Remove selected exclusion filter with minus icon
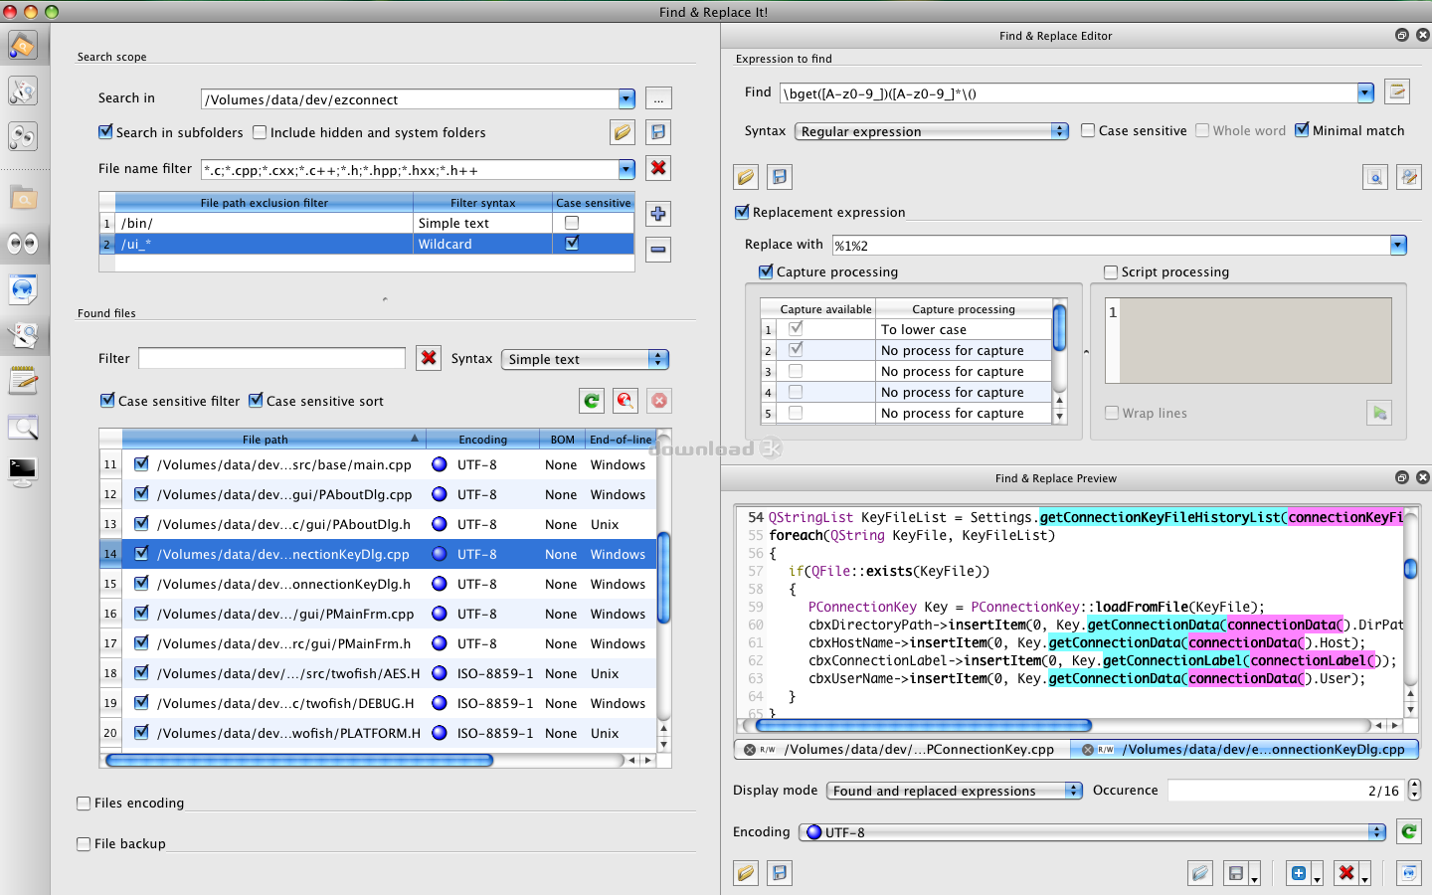Screen dimensions: 1432x895 point(658,250)
